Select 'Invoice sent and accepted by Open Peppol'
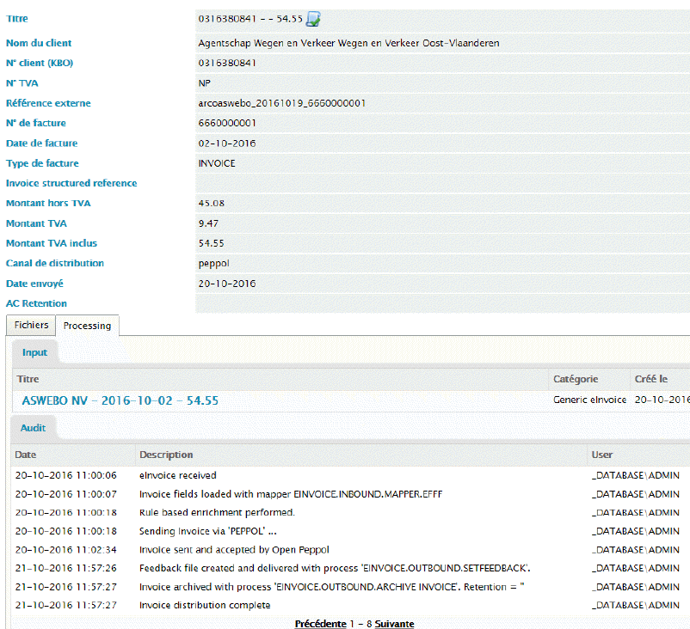 234,550
